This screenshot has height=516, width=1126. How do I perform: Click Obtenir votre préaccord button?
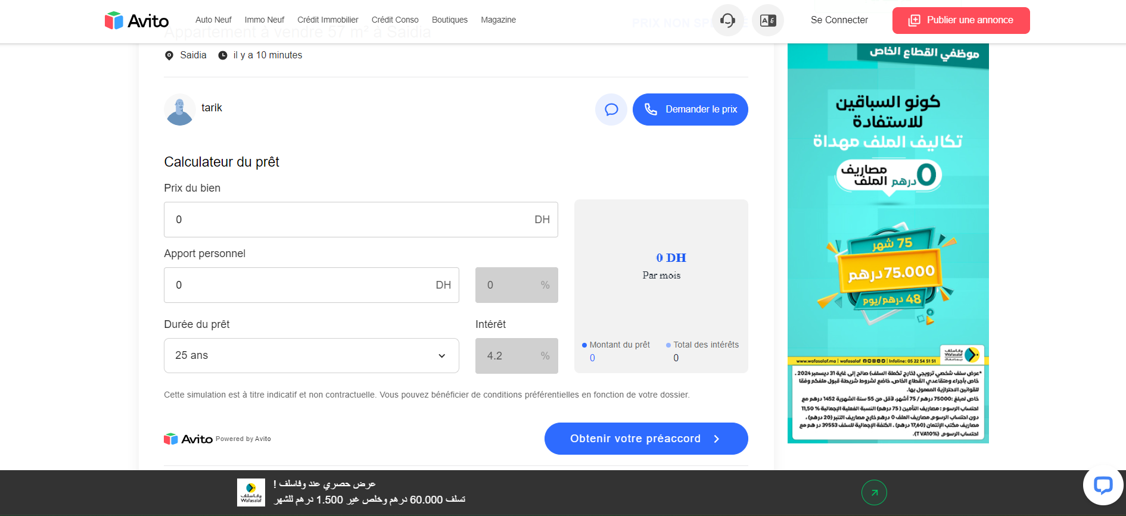tap(646, 439)
